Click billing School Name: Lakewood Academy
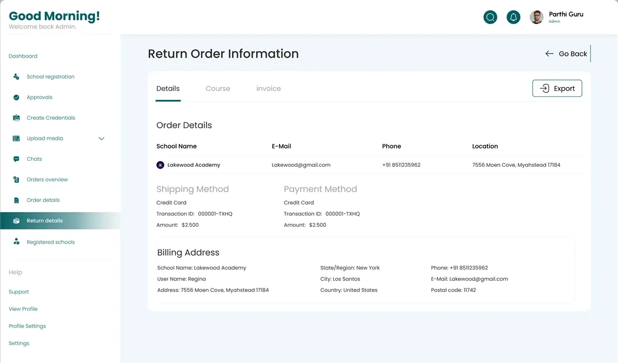 [x=201, y=268]
